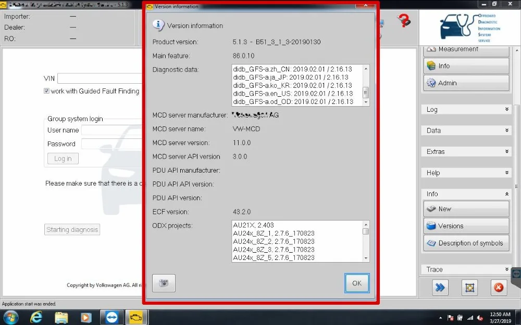521x325 pixels.
Task: Click the power/battery tray icon
Action: coord(460,318)
